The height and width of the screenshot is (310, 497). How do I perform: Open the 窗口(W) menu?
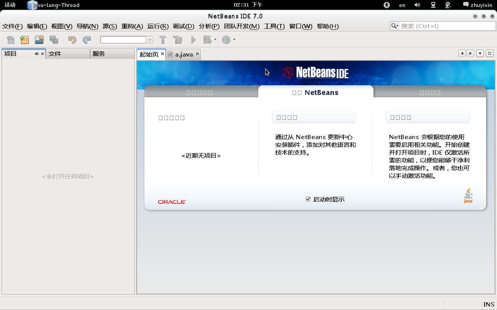[x=301, y=26]
